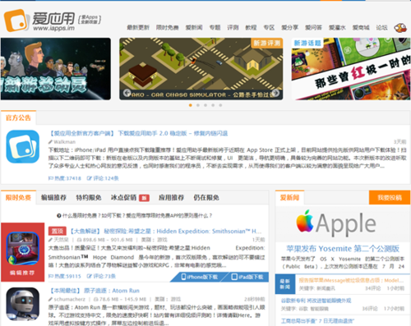The height and width of the screenshot is (326, 411).
Task: Switch to the 仍在限免 tab
Action: tap(206, 198)
